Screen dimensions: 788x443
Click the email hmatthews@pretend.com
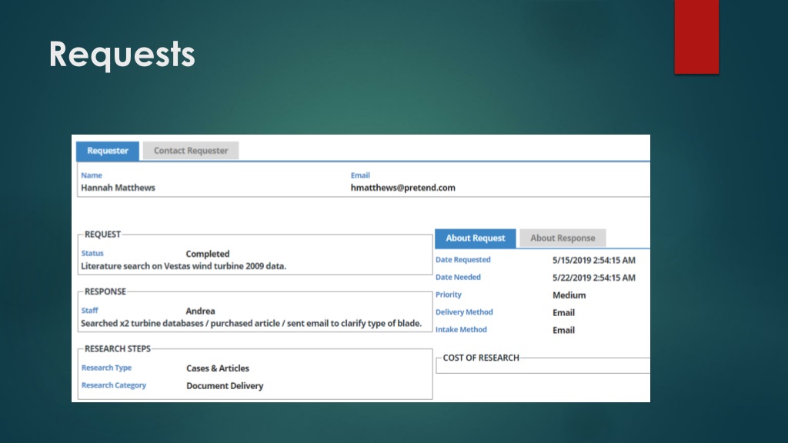(x=403, y=188)
